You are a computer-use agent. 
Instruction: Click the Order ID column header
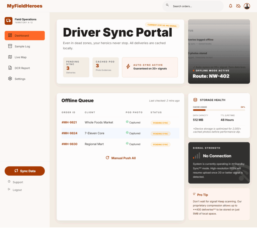(68, 112)
